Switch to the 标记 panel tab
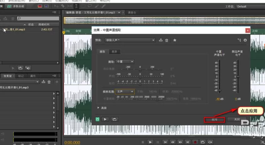 click(x=21, y=76)
